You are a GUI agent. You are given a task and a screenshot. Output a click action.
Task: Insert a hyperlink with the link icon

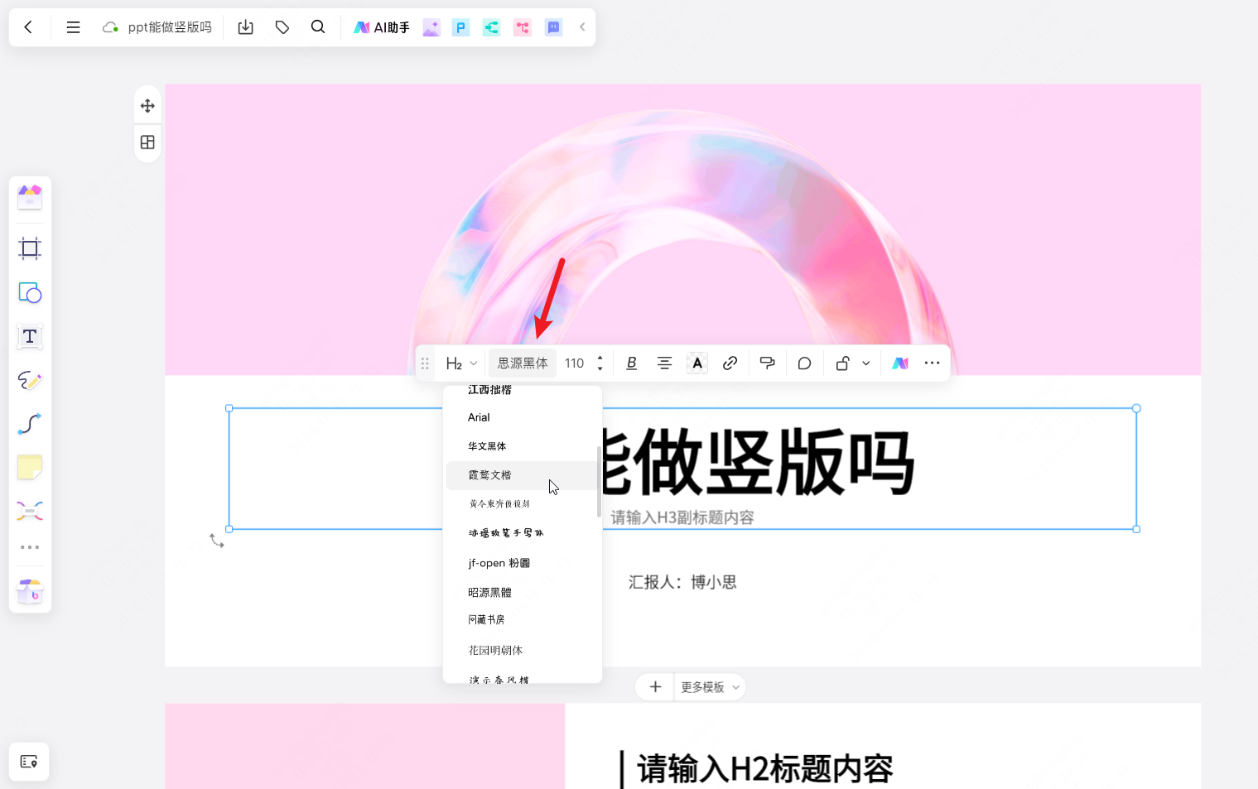pos(730,363)
